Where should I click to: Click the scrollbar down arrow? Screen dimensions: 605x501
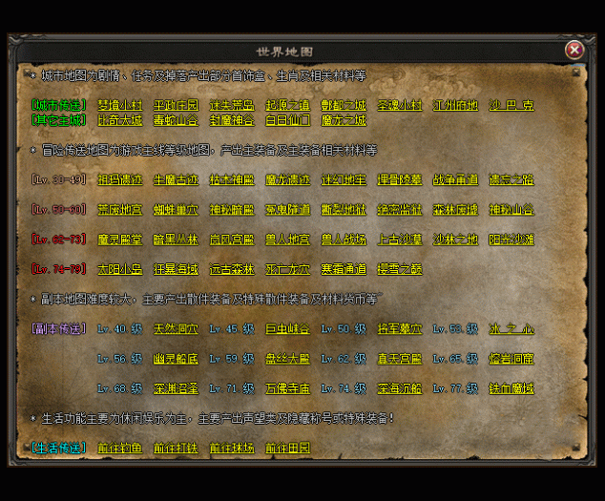(575, 452)
